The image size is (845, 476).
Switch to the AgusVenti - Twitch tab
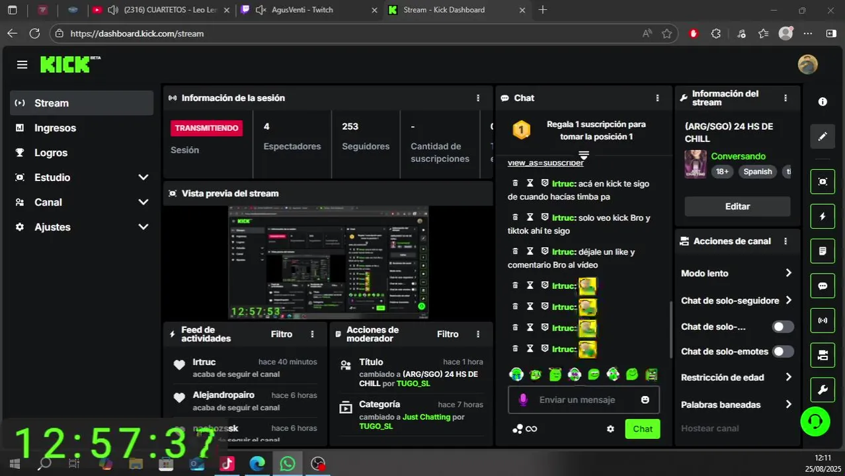coord(309,10)
